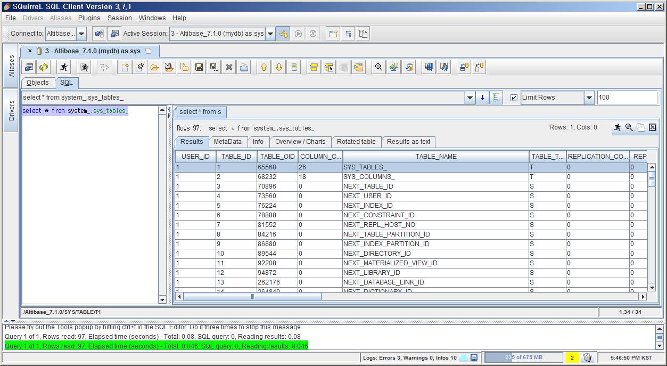
Task: Open the SQL history dropdown arrow
Action: 470,98
